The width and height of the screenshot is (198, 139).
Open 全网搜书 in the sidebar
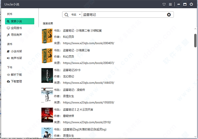tap(15, 28)
